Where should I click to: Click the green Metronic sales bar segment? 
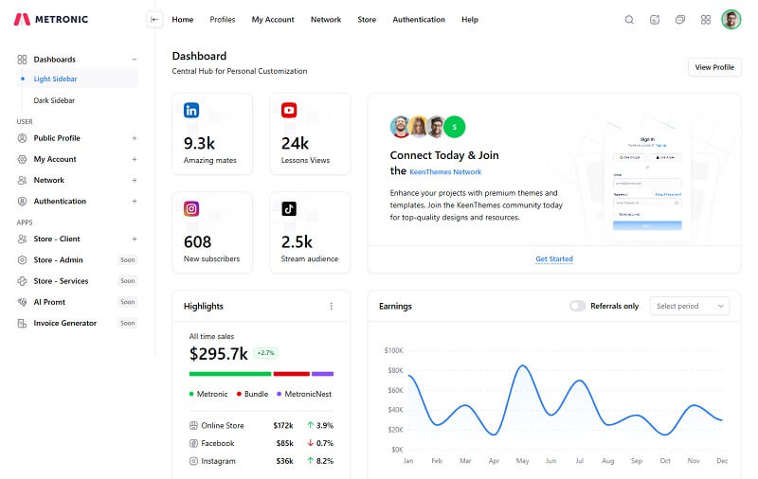click(x=230, y=374)
